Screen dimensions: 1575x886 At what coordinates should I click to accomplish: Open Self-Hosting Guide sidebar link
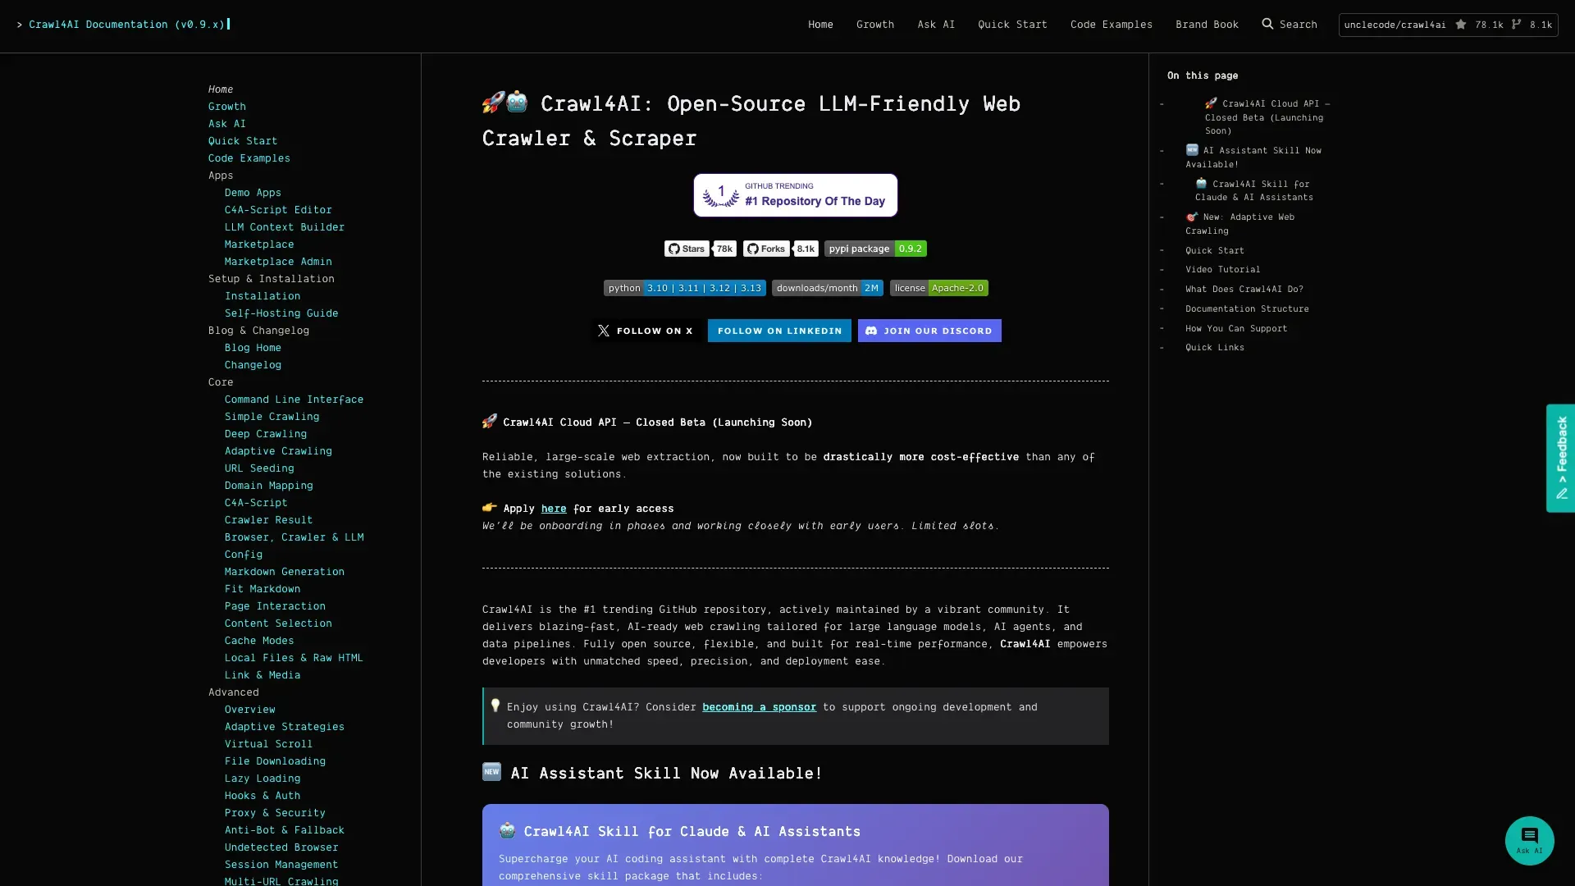pos(281,313)
